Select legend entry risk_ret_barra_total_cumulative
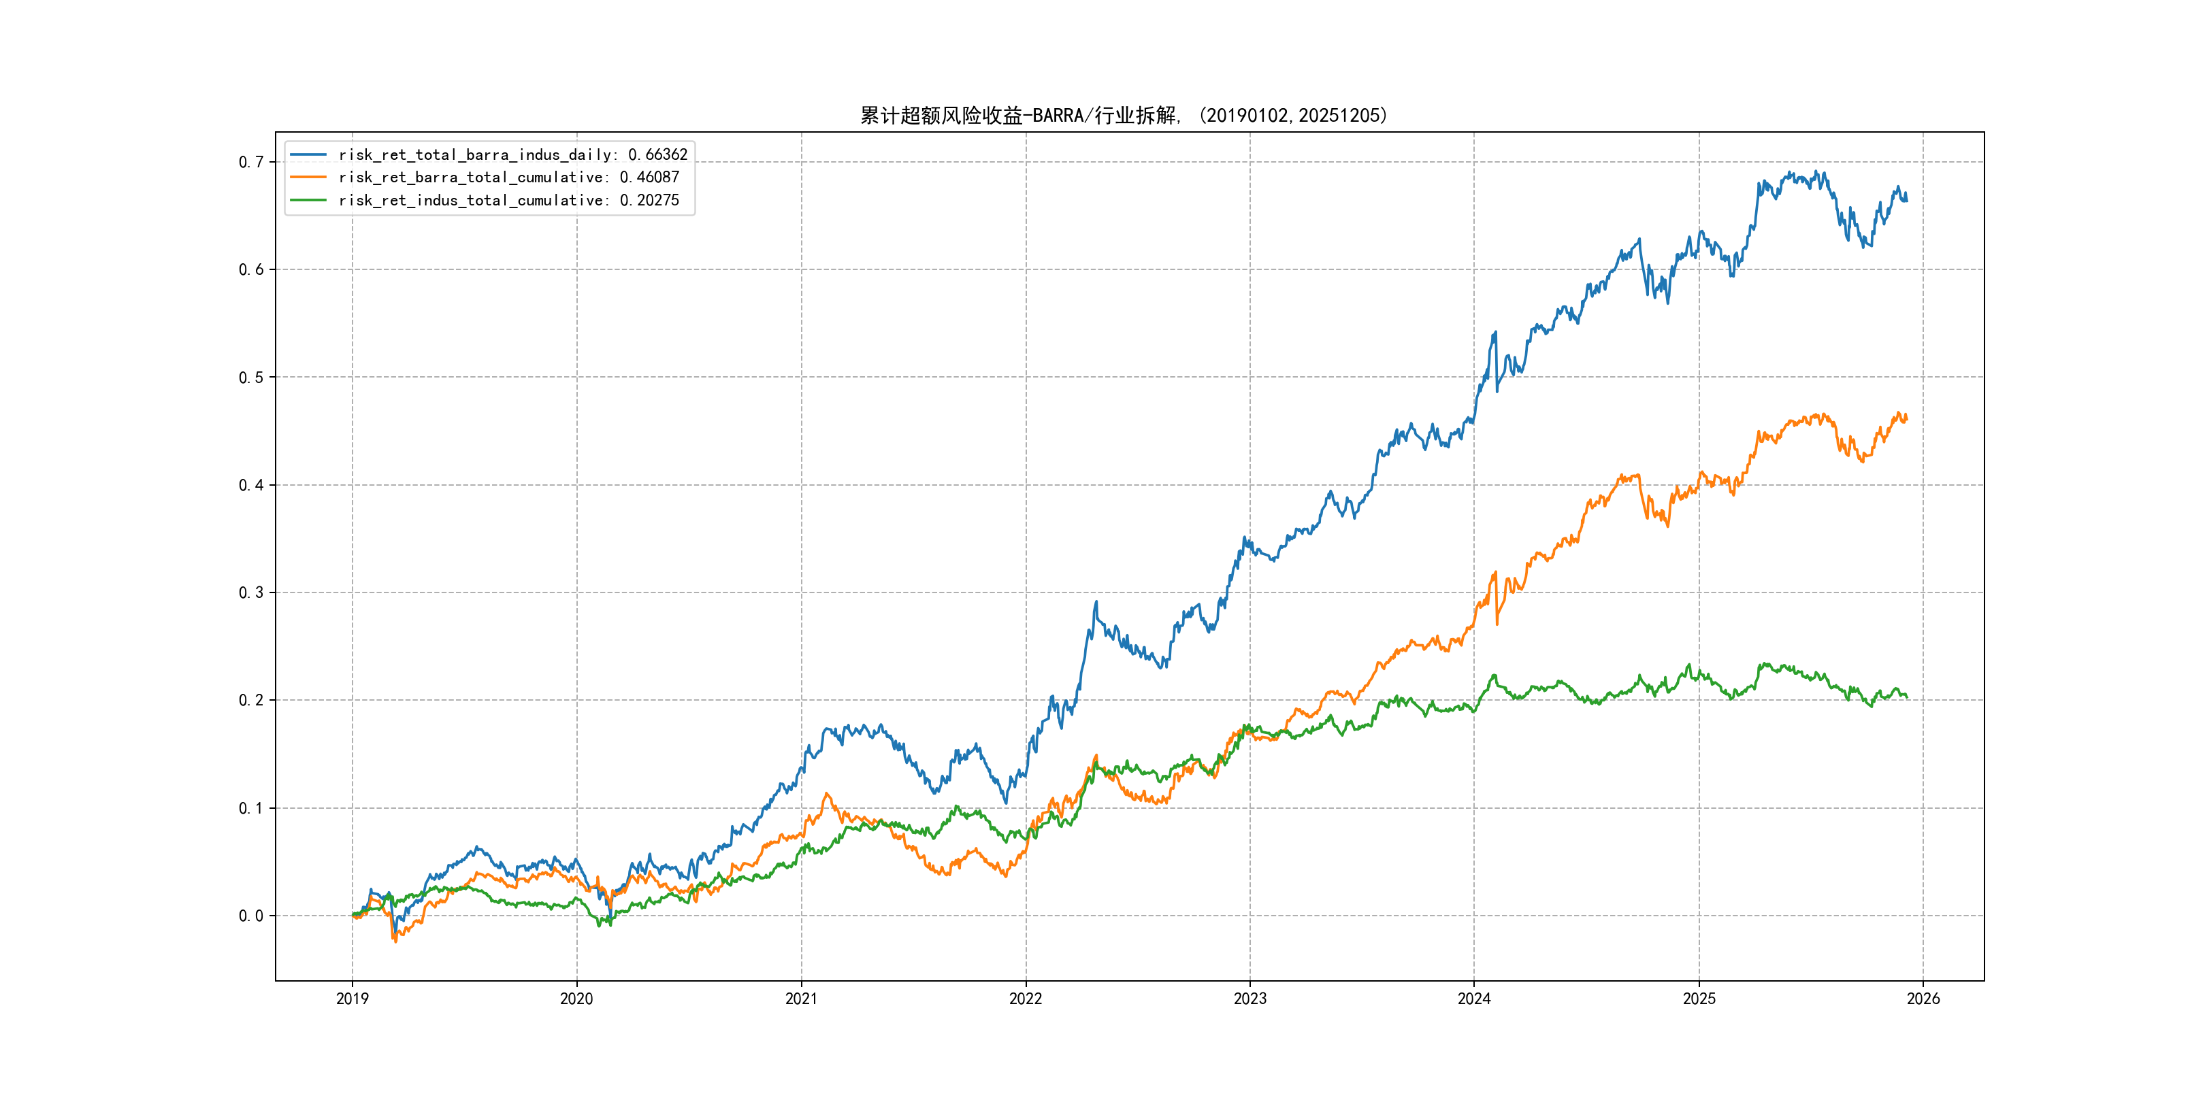This screenshot has height=1102, width=2205. pos(508,177)
